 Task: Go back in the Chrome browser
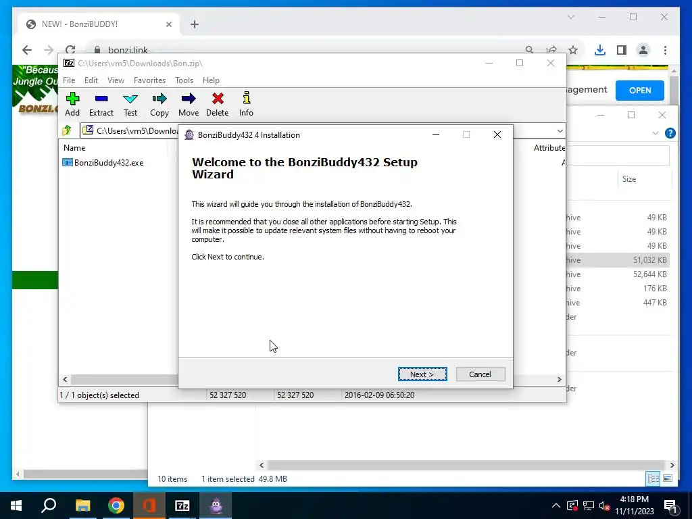click(x=27, y=50)
